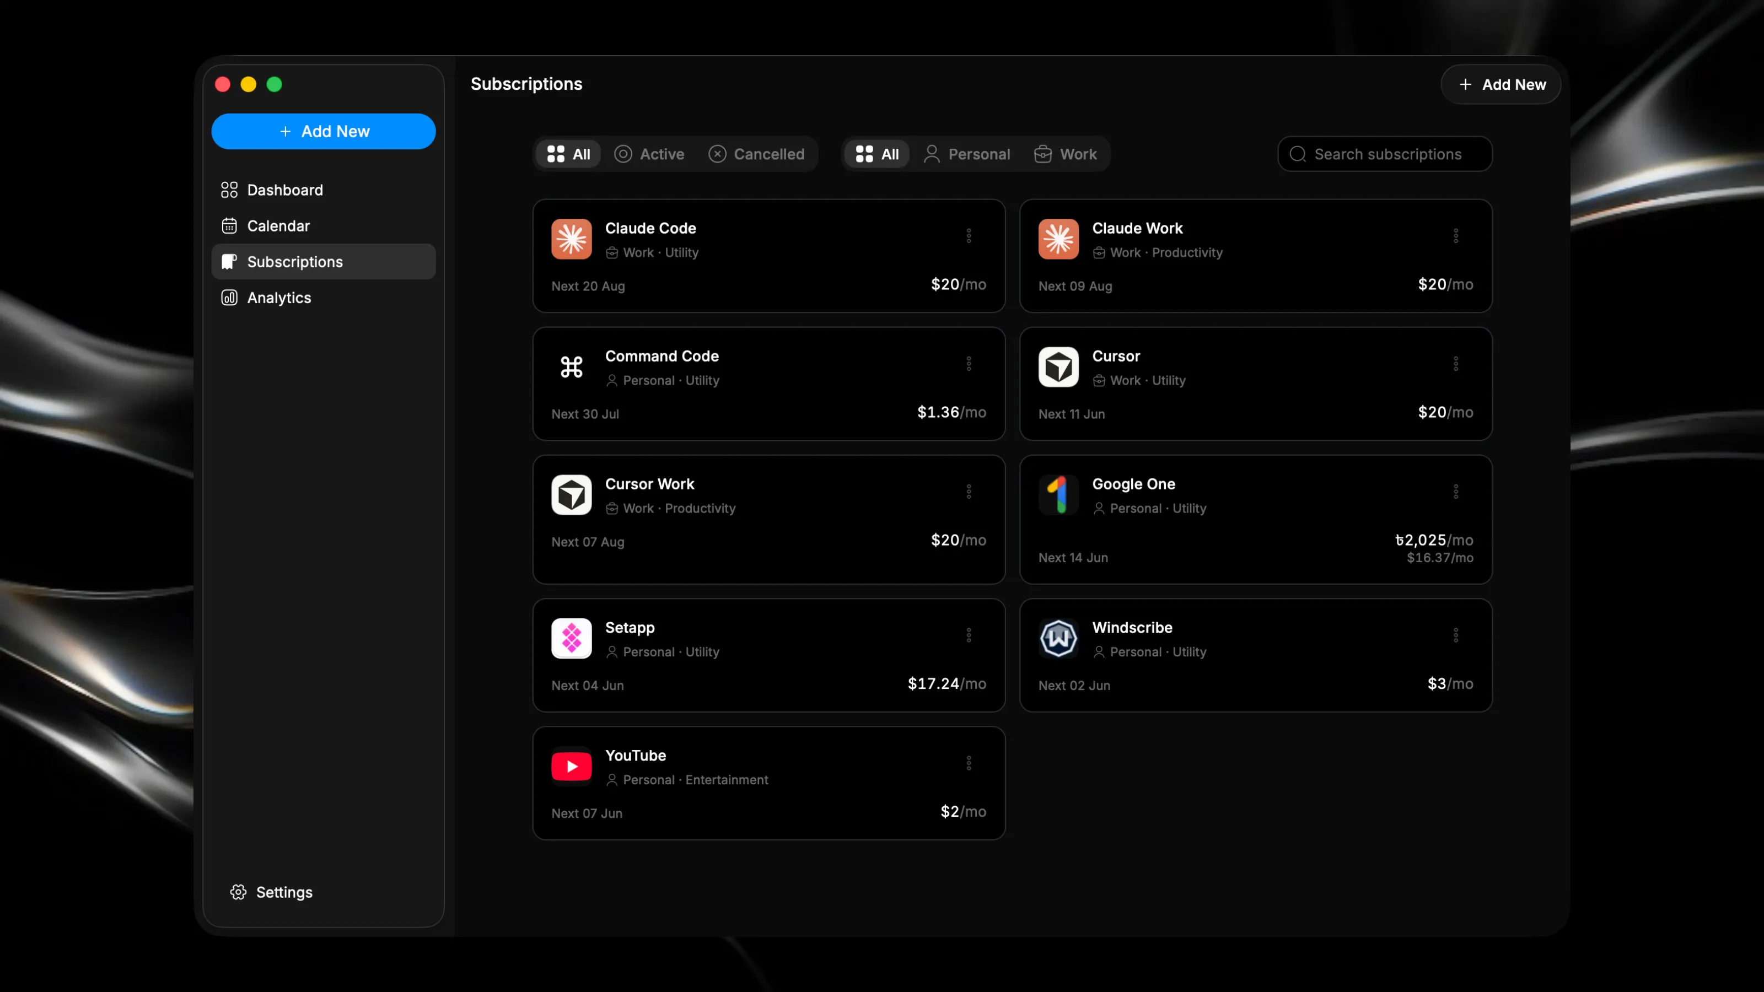Click the Next 02 Jun date
The width and height of the screenshot is (1764, 992).
[x=1074, y=685]
